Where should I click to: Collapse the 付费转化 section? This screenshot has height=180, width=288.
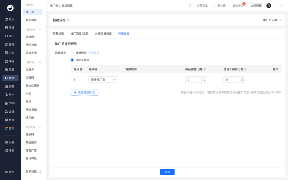pos(40,62)
